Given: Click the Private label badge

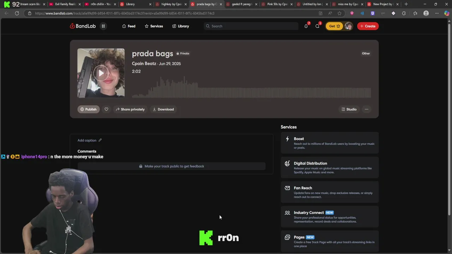Looking at the screenshot, I should (x=183, y=54).
